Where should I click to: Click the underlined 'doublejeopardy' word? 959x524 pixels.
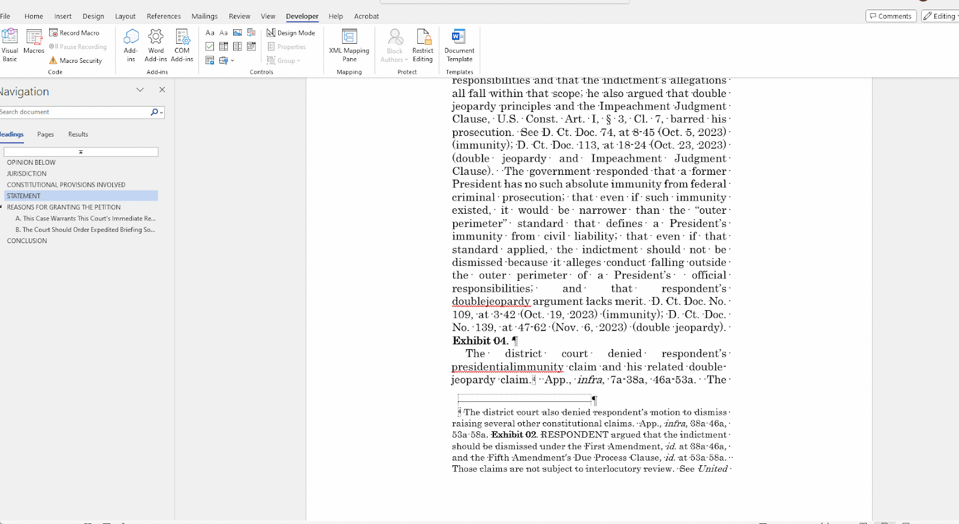491,301
